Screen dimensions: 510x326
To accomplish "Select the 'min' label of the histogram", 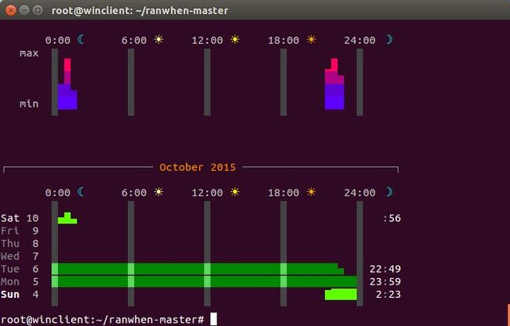I will click(x=29, y=104).
